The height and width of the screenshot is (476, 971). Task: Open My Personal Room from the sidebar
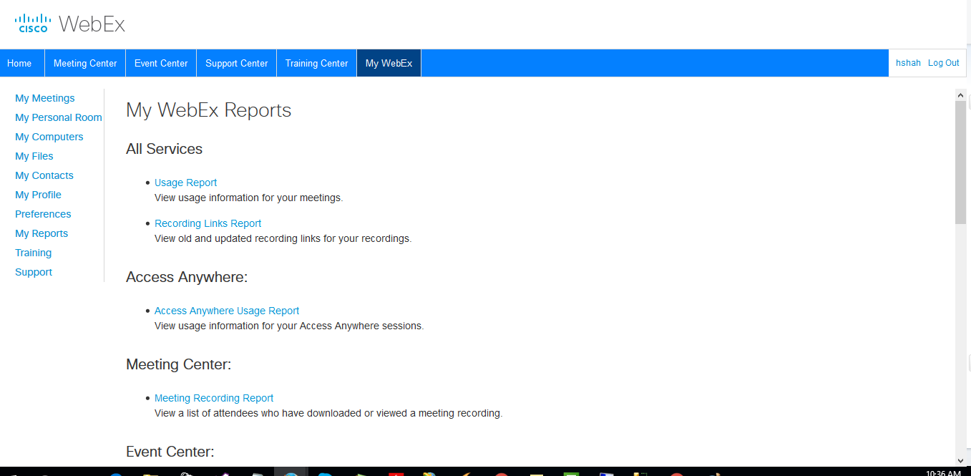tap(58, 117)
